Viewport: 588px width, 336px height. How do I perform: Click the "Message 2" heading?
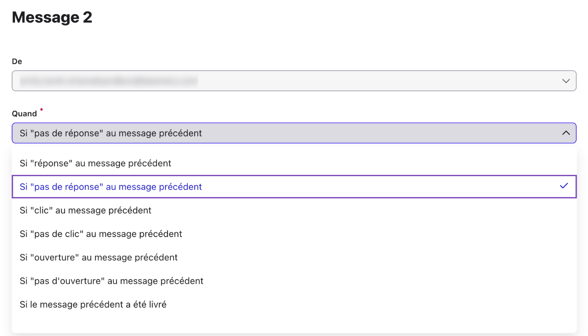[x=52, y=17]
